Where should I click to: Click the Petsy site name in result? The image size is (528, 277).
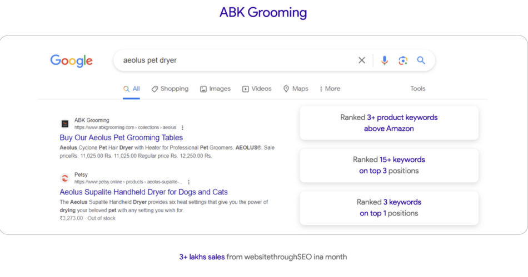[x=81, y=175]
